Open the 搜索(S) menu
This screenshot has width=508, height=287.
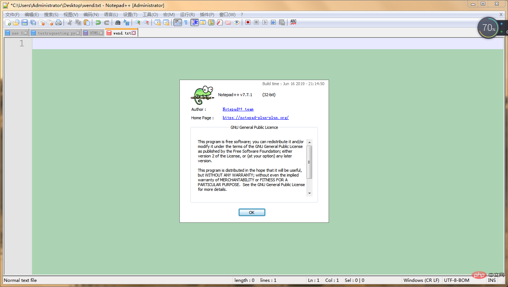(x=51, y=15)
